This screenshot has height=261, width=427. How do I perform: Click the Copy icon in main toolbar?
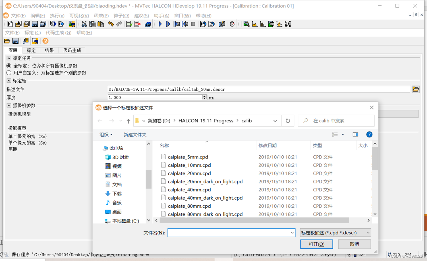coord(92,24)
